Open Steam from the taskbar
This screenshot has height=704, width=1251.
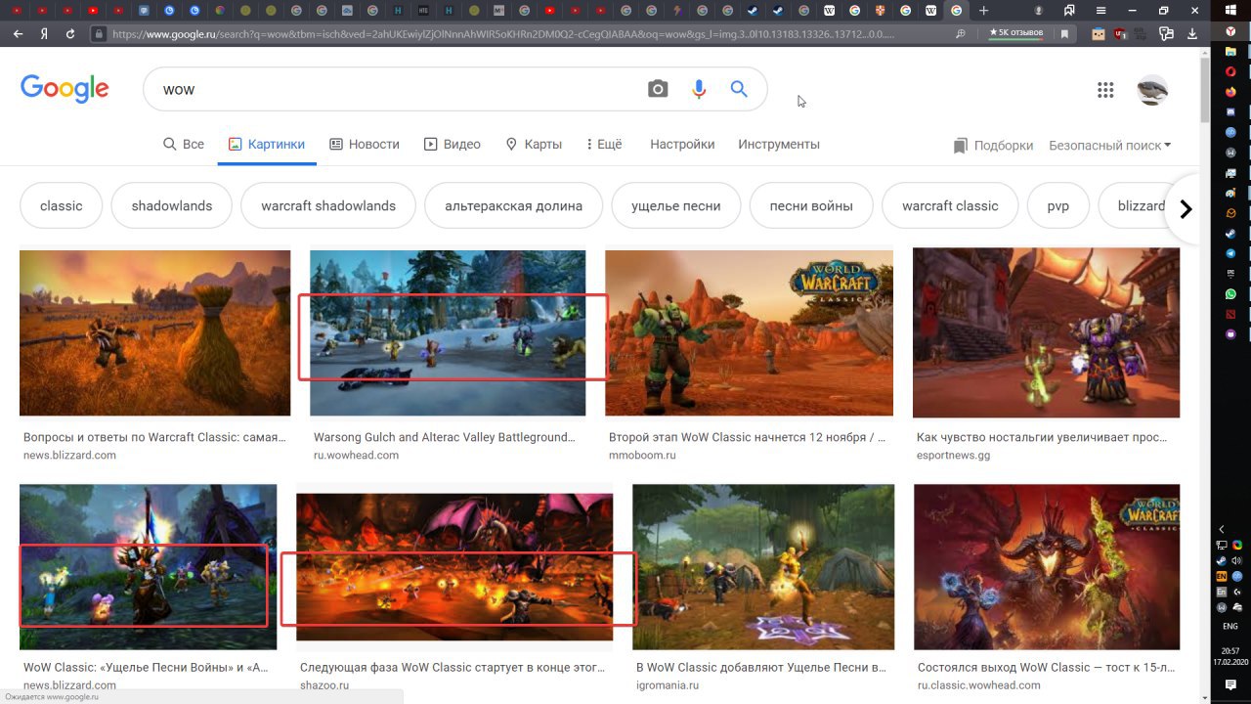tap(1230, 234)
